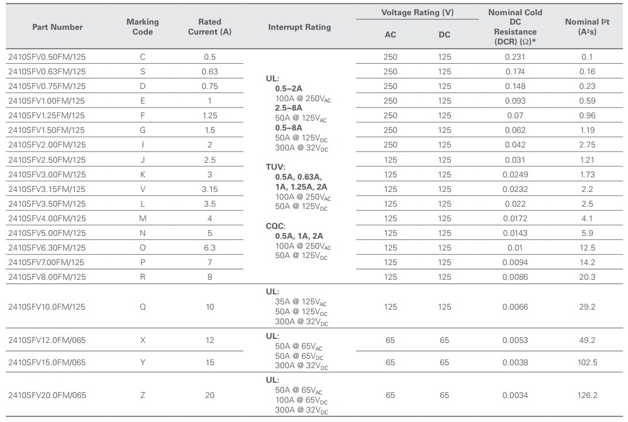This screenshot has width=628, height=422.
Task: Select part number 2410SFV0.50FM/125
Action: (47, 57)
